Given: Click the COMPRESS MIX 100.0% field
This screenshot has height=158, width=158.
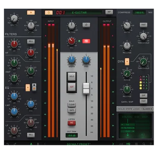Looking at the screenshot, I should 139,13.
